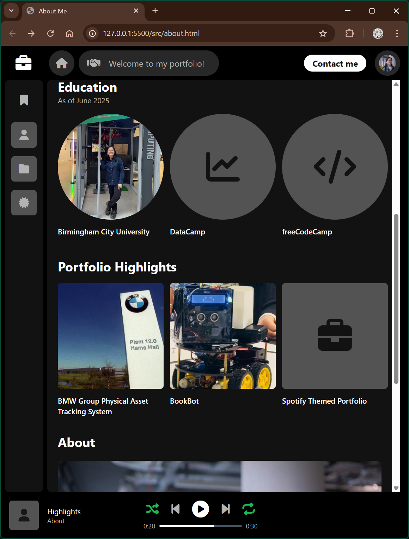Click the briefcase portfolio logo
Screen dimensions: 409x539
pos(24,63)
